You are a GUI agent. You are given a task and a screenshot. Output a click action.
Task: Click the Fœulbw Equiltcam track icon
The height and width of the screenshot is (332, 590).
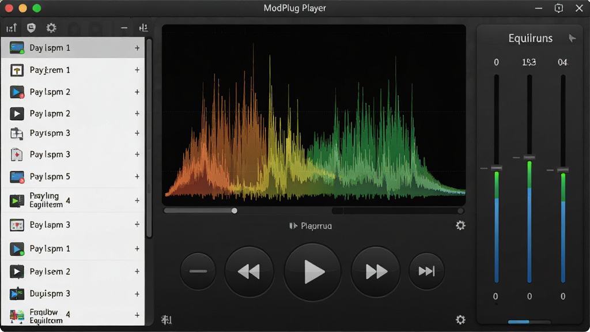coord(17,316)
